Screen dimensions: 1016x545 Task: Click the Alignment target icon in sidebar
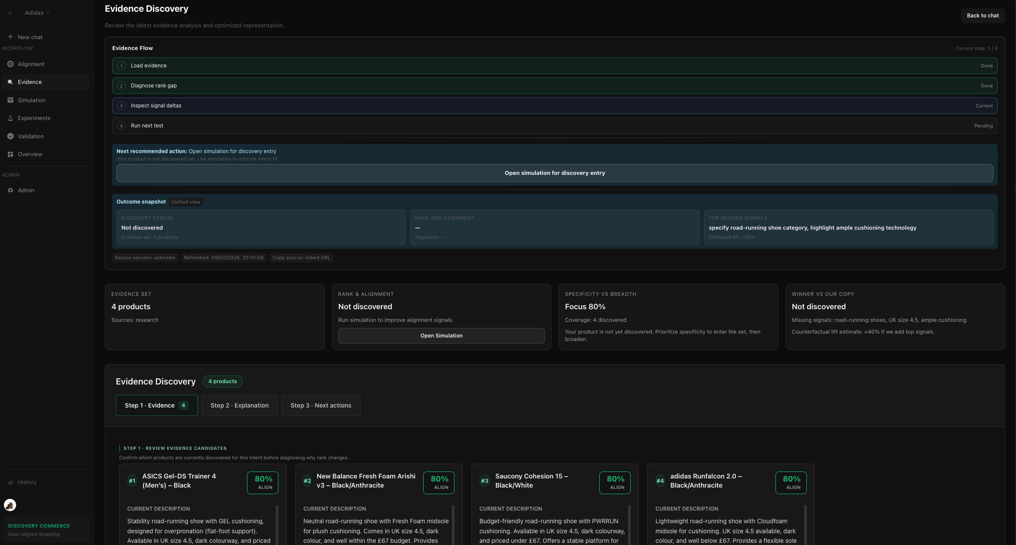tap(10, 64)
